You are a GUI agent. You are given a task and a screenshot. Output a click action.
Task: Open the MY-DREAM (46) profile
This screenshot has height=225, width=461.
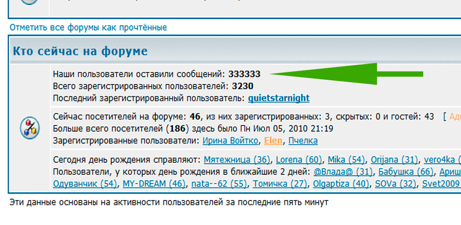tap(154, 184)
